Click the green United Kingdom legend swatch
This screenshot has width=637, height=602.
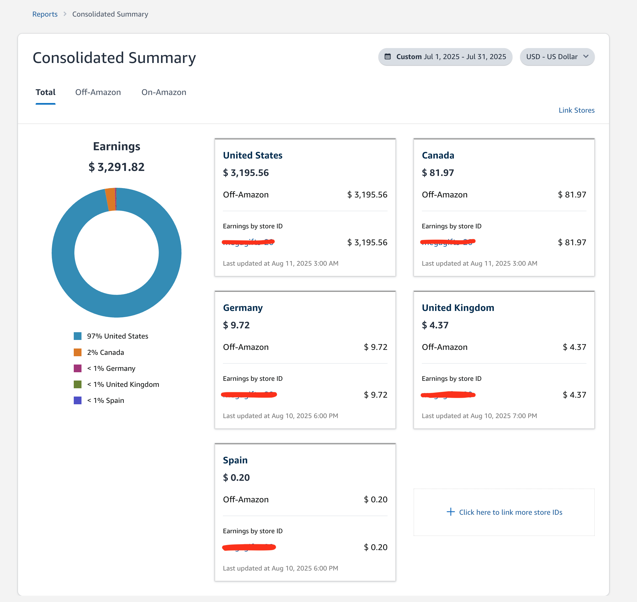tap(77, 384)
